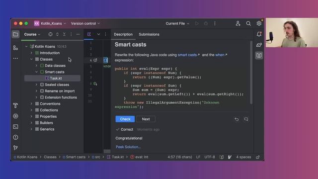
Task: Switch to the Submissions tab
Action: (x=149, y=34)
